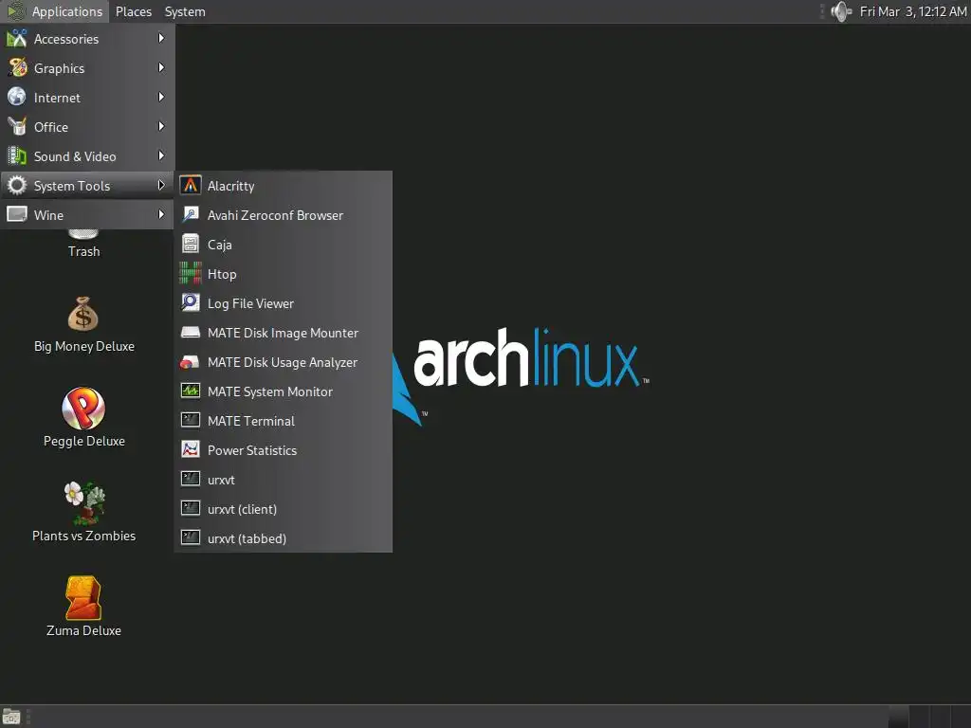Viewport: 971px width, 728px height.
Task: Open the Places menu
Action: click(x=134, y=11)
